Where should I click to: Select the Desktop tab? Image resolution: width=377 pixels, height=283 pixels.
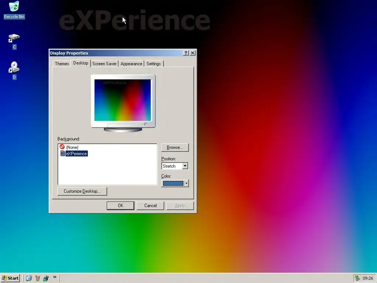tap(81, 63)
